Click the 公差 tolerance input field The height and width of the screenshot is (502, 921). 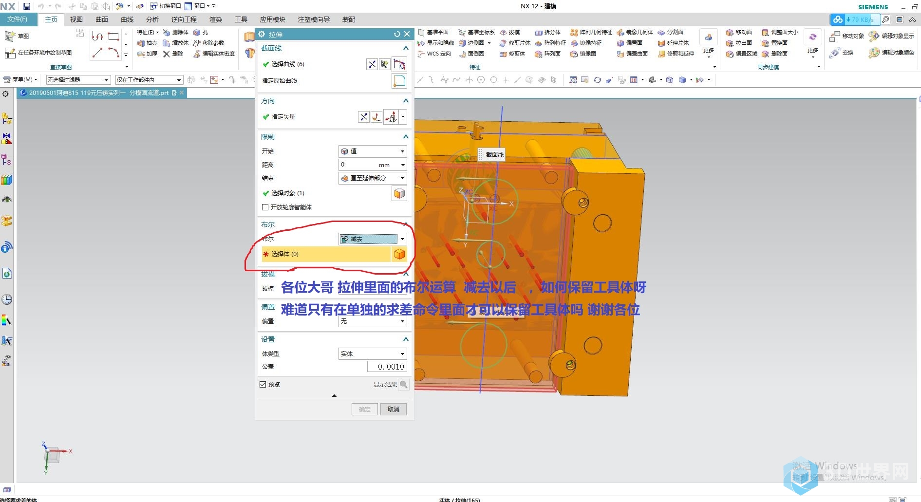(387, 367)
